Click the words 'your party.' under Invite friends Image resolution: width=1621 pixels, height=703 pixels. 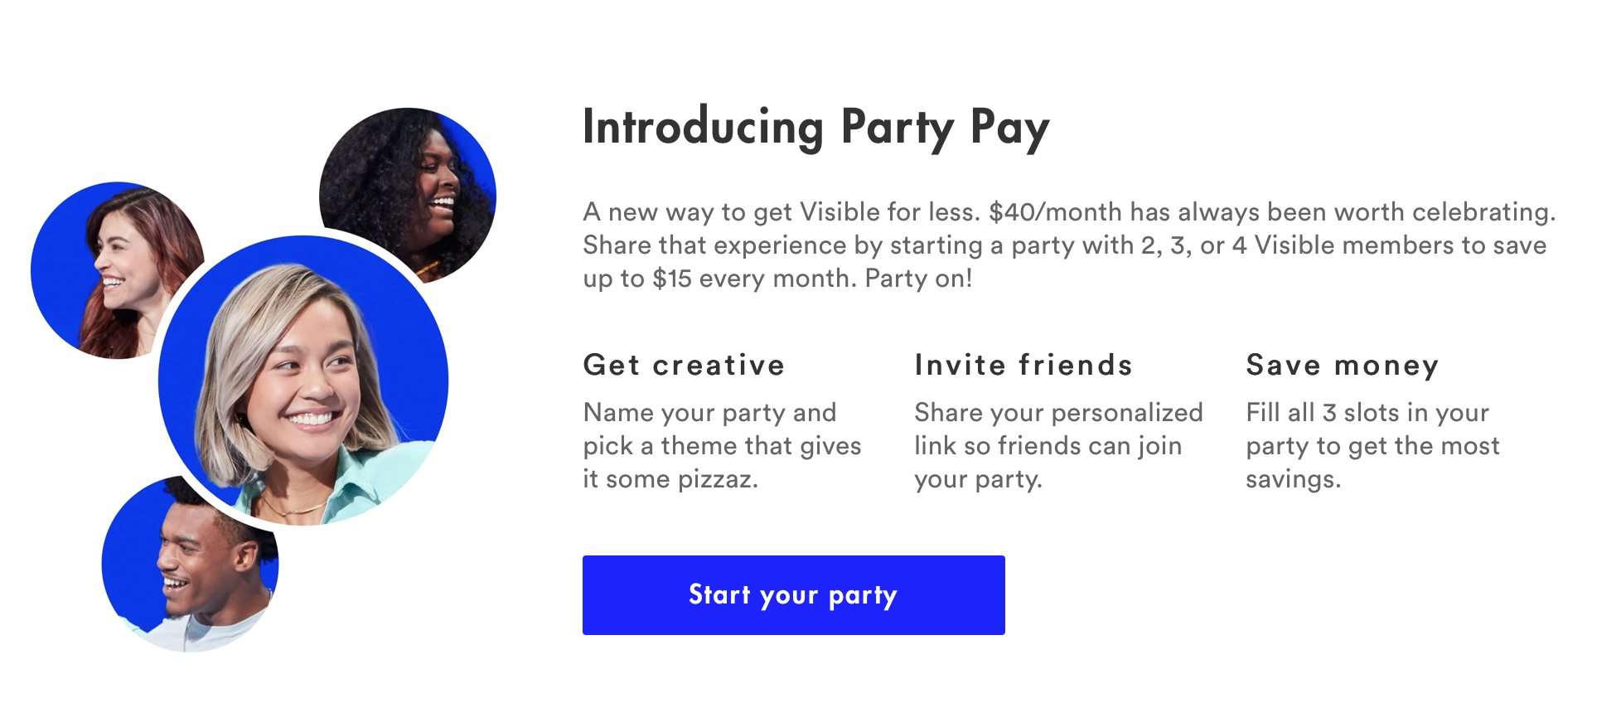pyautogui.click(x=978, y=479)
